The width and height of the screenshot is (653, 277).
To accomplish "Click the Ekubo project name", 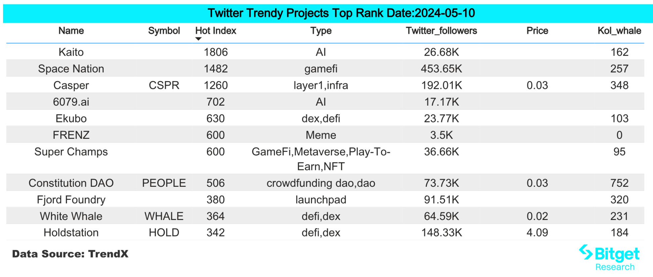I will (x=71, y=118).
